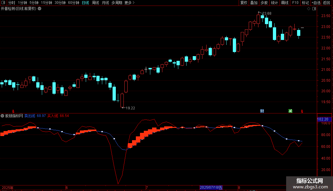
Task: Select the 60分钟 period tab
Action: pos(74,3)
